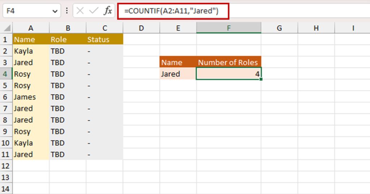Select column B header
370x194 pixels.
coord(68,28)
